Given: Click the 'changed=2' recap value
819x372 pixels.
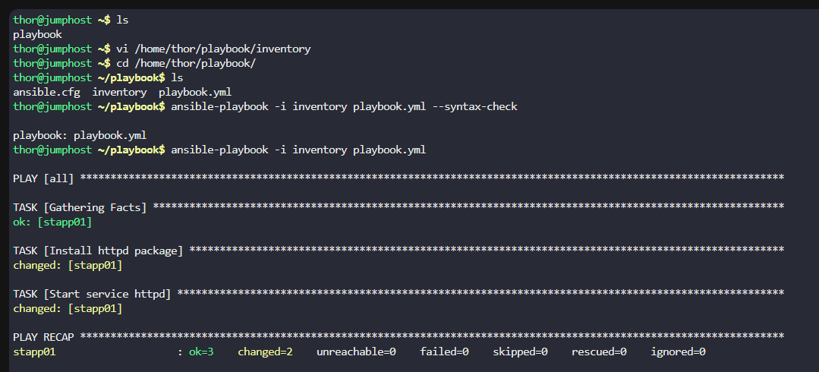Looking at the screenshot, I should 266,352.
